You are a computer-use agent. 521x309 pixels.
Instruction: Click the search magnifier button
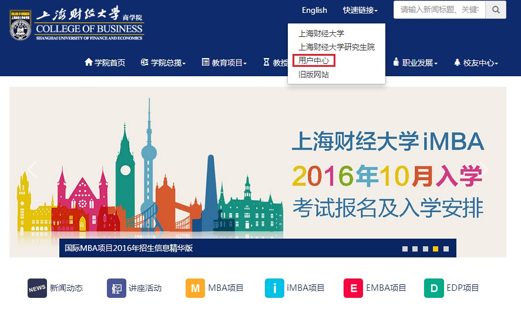click(496, 9)
